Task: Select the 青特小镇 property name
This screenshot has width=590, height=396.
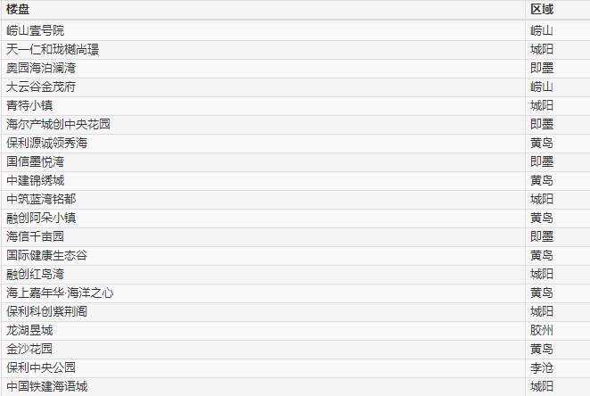Action: pyautogui.click(x=29, y=105)
